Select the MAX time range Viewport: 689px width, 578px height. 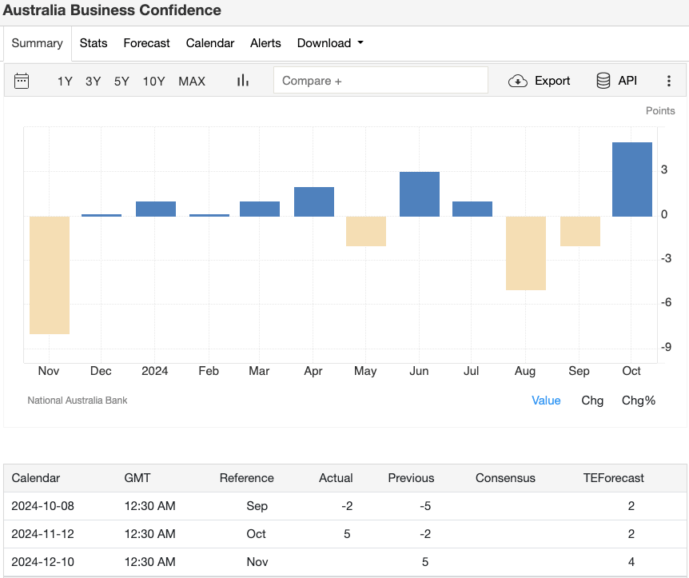tap(192, 81)
